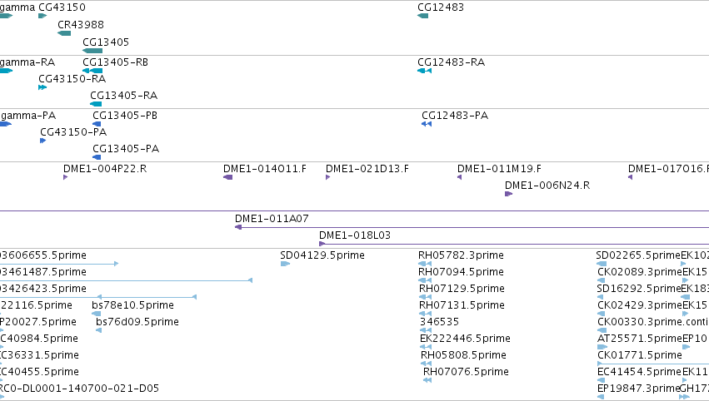
Task: Select the CG13405 gene arrow
Action: [92, 51]
